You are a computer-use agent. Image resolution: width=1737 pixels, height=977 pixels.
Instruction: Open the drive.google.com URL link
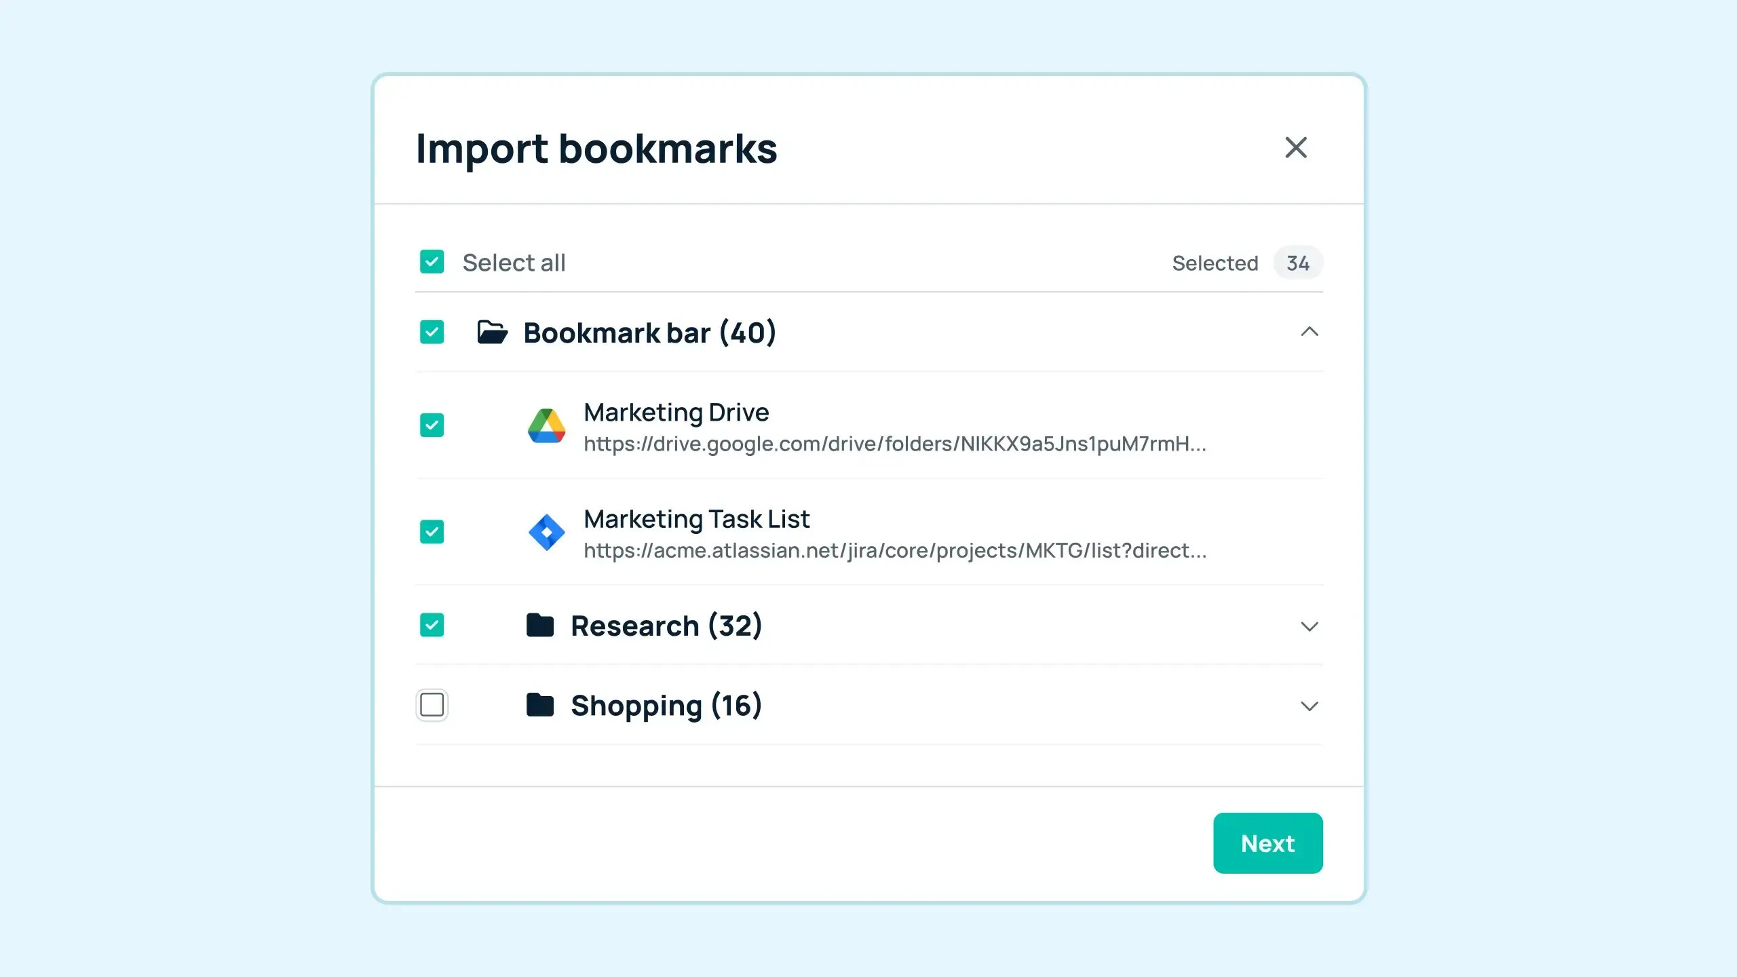coord(896,445)
